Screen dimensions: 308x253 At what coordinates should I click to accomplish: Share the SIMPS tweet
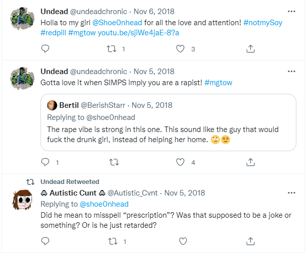(x=250, y=162)
